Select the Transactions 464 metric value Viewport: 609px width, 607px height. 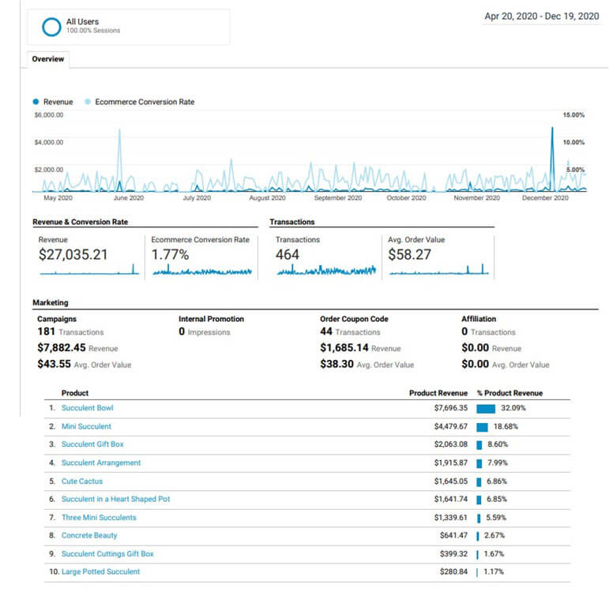point(287,255)
